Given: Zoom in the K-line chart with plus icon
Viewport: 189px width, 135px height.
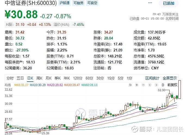Looking at the screenshot, I should coord(137,85).
